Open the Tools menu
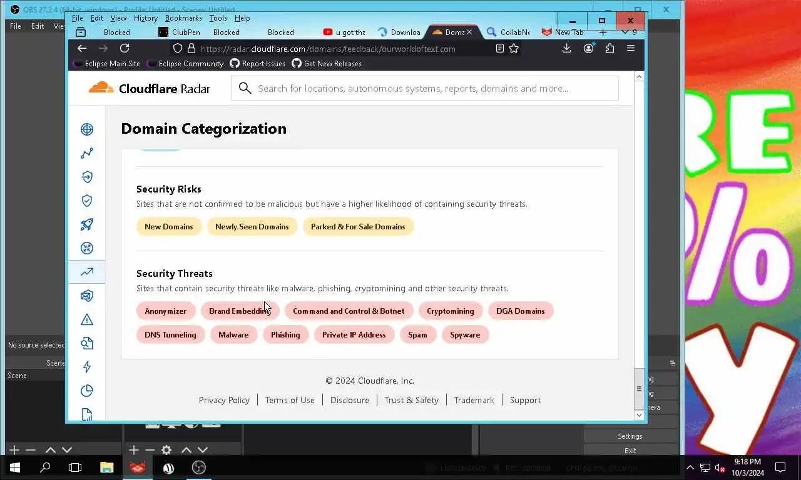Screen dimensions: 801x480 pos(218,18)
